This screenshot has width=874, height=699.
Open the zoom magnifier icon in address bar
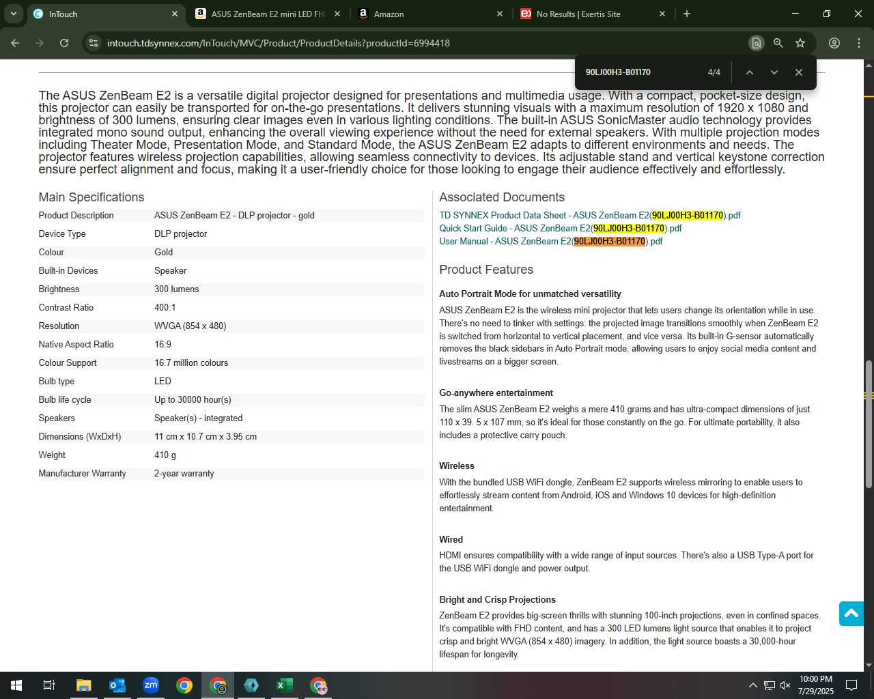(778, 43)
